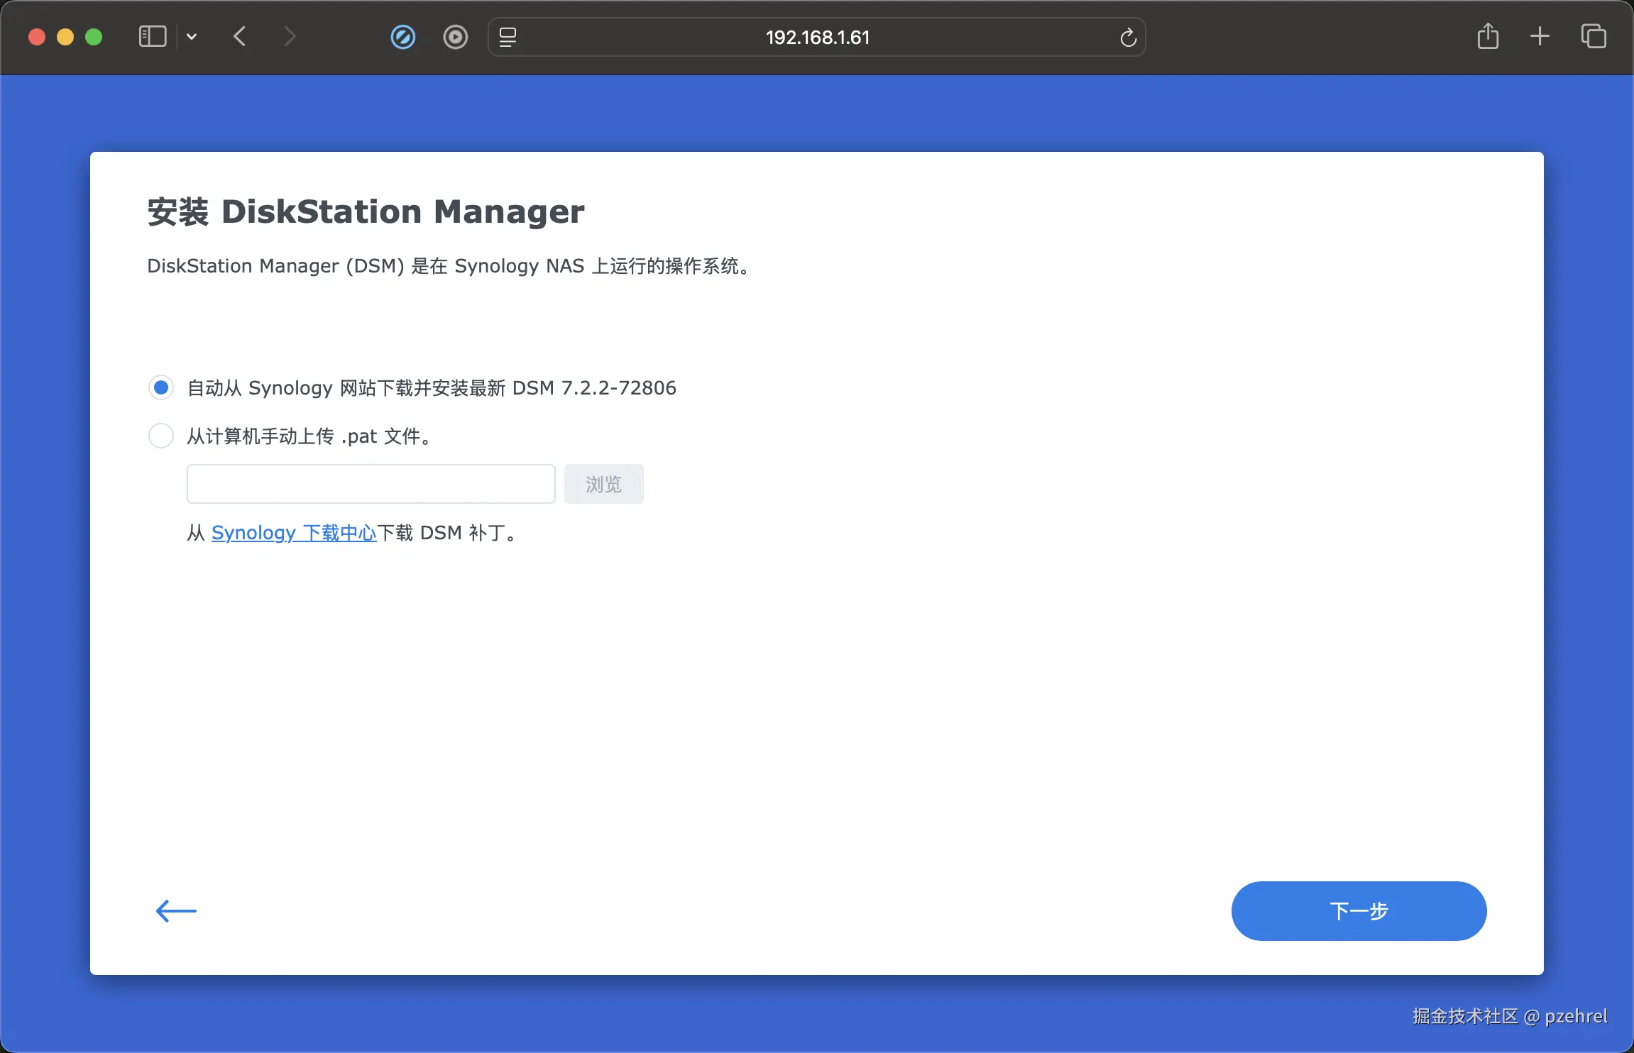Open the Share sheet icon
This screenshot has width=1634, height=1053.
(x=1488, y=36)
